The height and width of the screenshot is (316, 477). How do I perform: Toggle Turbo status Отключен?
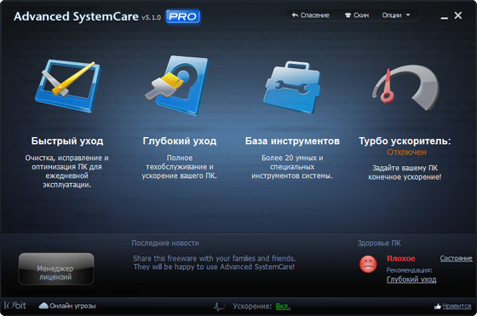[406, 152]
